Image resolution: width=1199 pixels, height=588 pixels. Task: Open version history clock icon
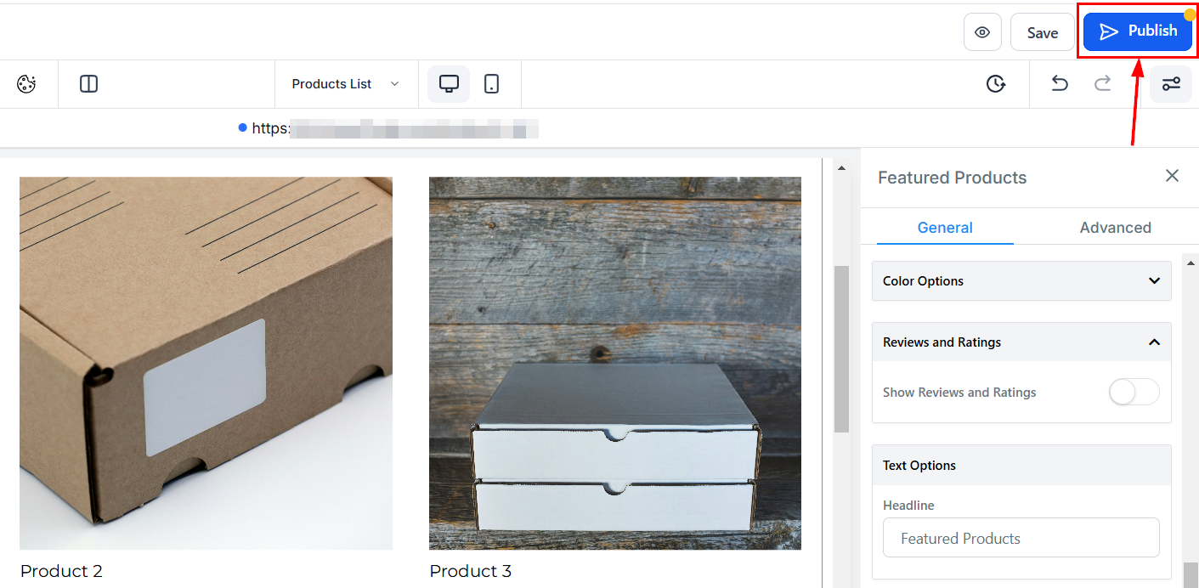(x=996, y=84)
